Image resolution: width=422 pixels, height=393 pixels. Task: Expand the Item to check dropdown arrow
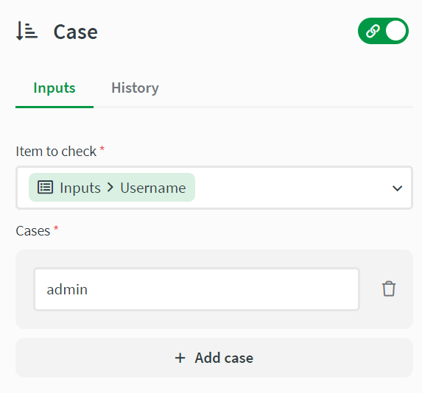click(x=397, y=188)
